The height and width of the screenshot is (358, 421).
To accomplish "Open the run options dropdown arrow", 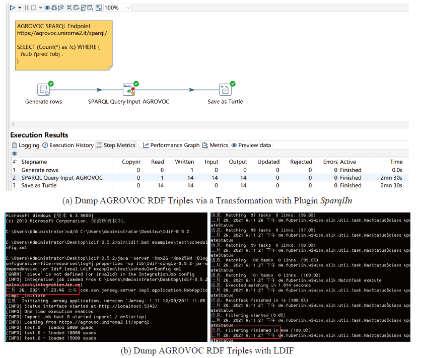I will 19,8.
